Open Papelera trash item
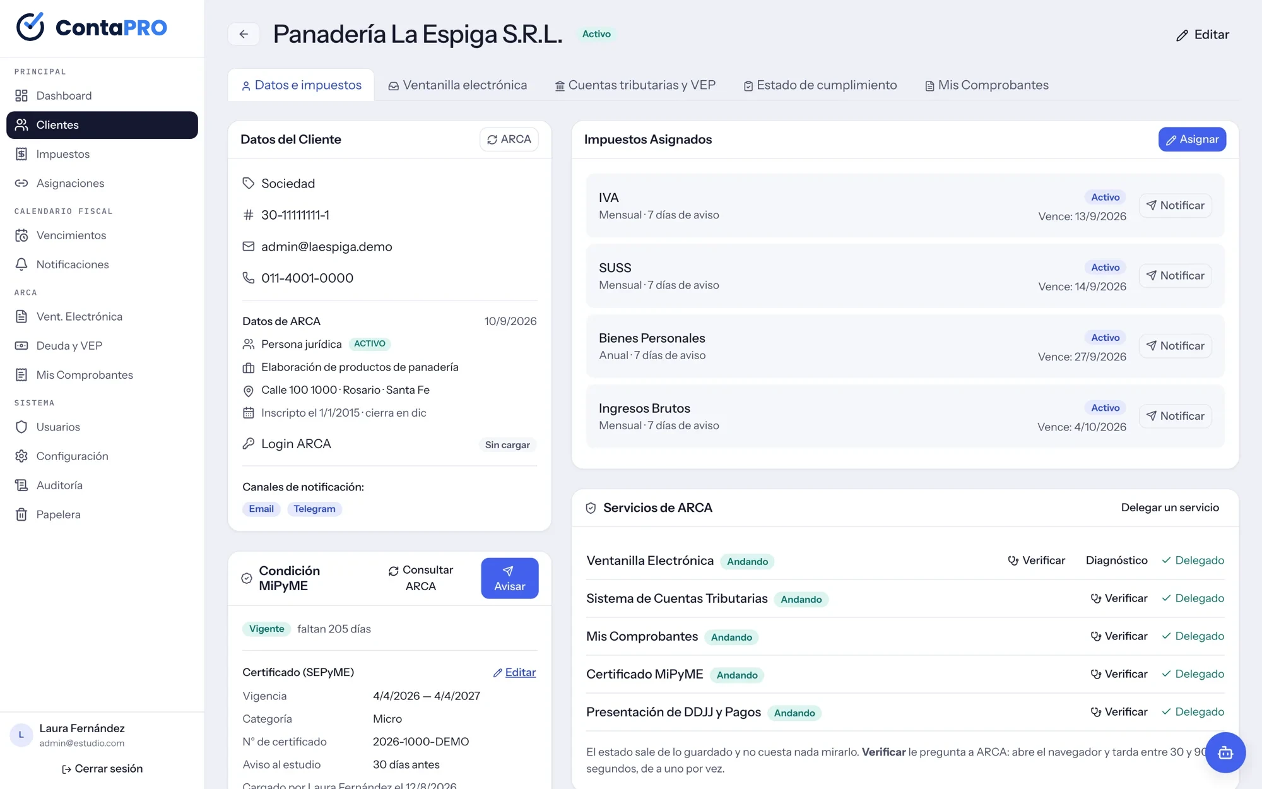 click(x=102, y=514)
